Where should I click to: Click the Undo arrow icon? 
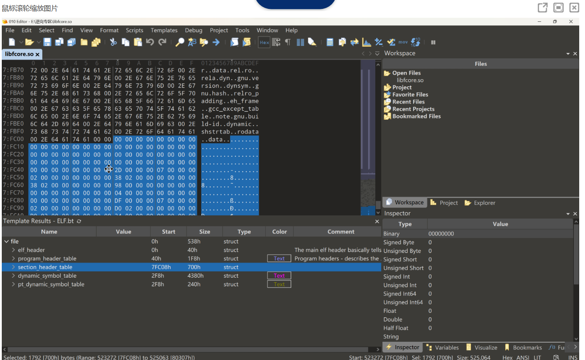[150, 42]
